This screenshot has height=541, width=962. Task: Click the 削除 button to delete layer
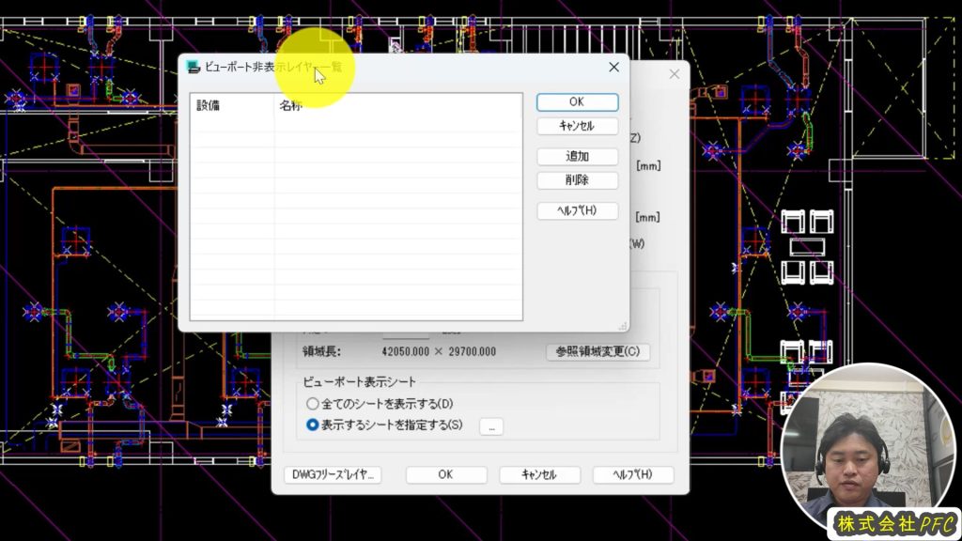577,180
